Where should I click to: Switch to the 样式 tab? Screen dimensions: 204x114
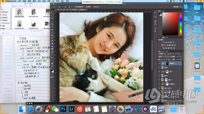tap(167, 37)
